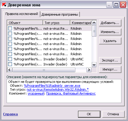Confirm with the OK button
This screenshot has height=121, width=128.
click(x=89, y=114)
